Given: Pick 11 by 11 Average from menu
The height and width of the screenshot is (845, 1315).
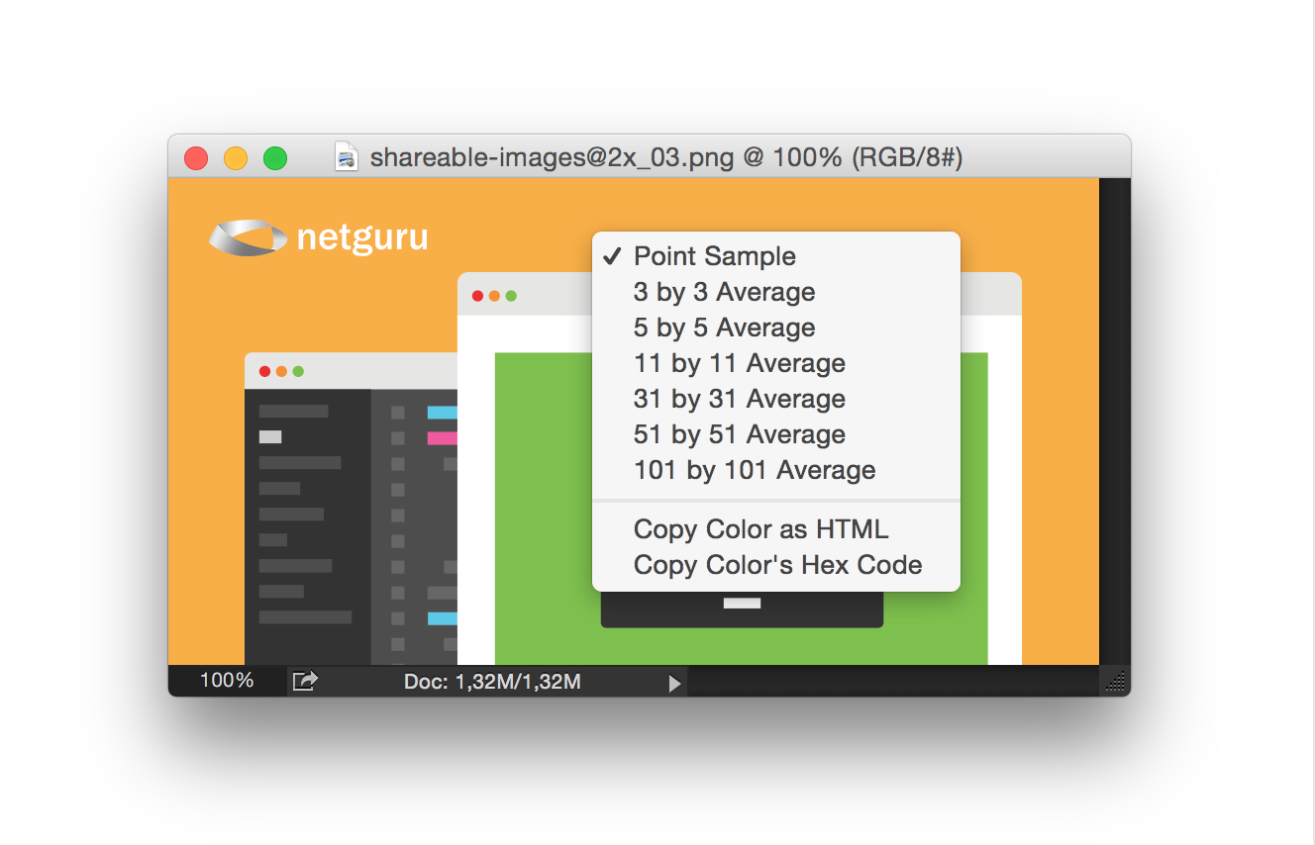Looking at the screenshot, I should 739,363.
